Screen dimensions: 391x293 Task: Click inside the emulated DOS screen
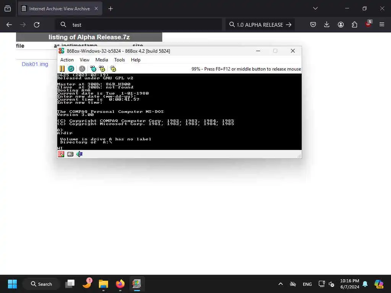(179, 112)
